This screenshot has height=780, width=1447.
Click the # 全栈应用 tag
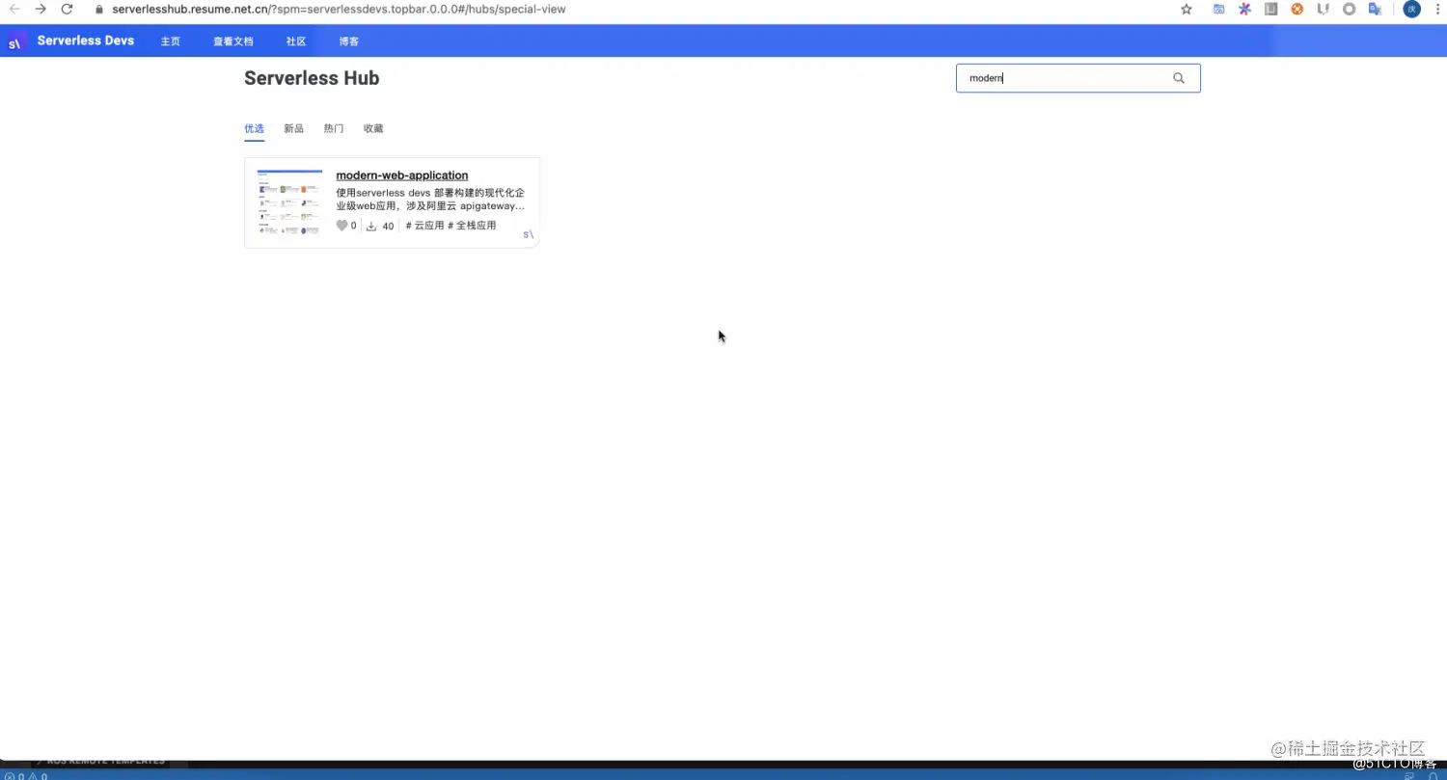point(472,226)
